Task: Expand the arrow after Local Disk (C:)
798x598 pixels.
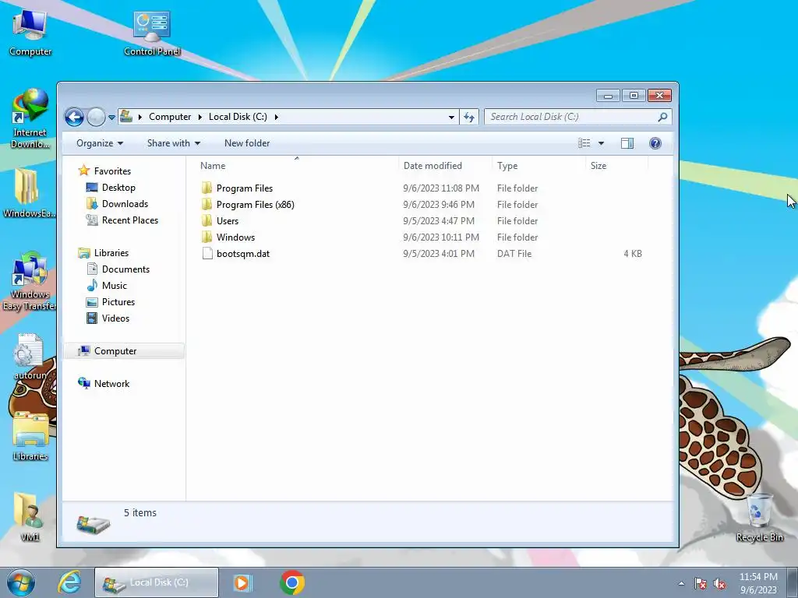Action: pos(277,117)
